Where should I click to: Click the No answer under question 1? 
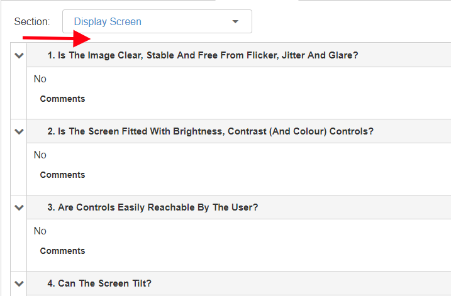tap(40, 79)
